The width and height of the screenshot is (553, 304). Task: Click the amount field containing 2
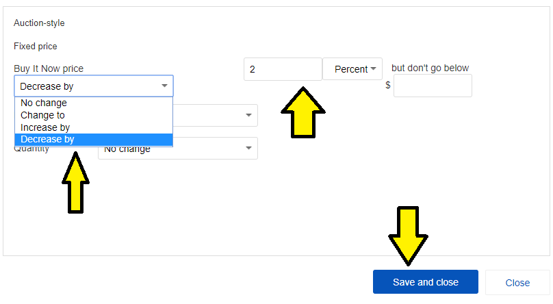[x=283, y=69]
